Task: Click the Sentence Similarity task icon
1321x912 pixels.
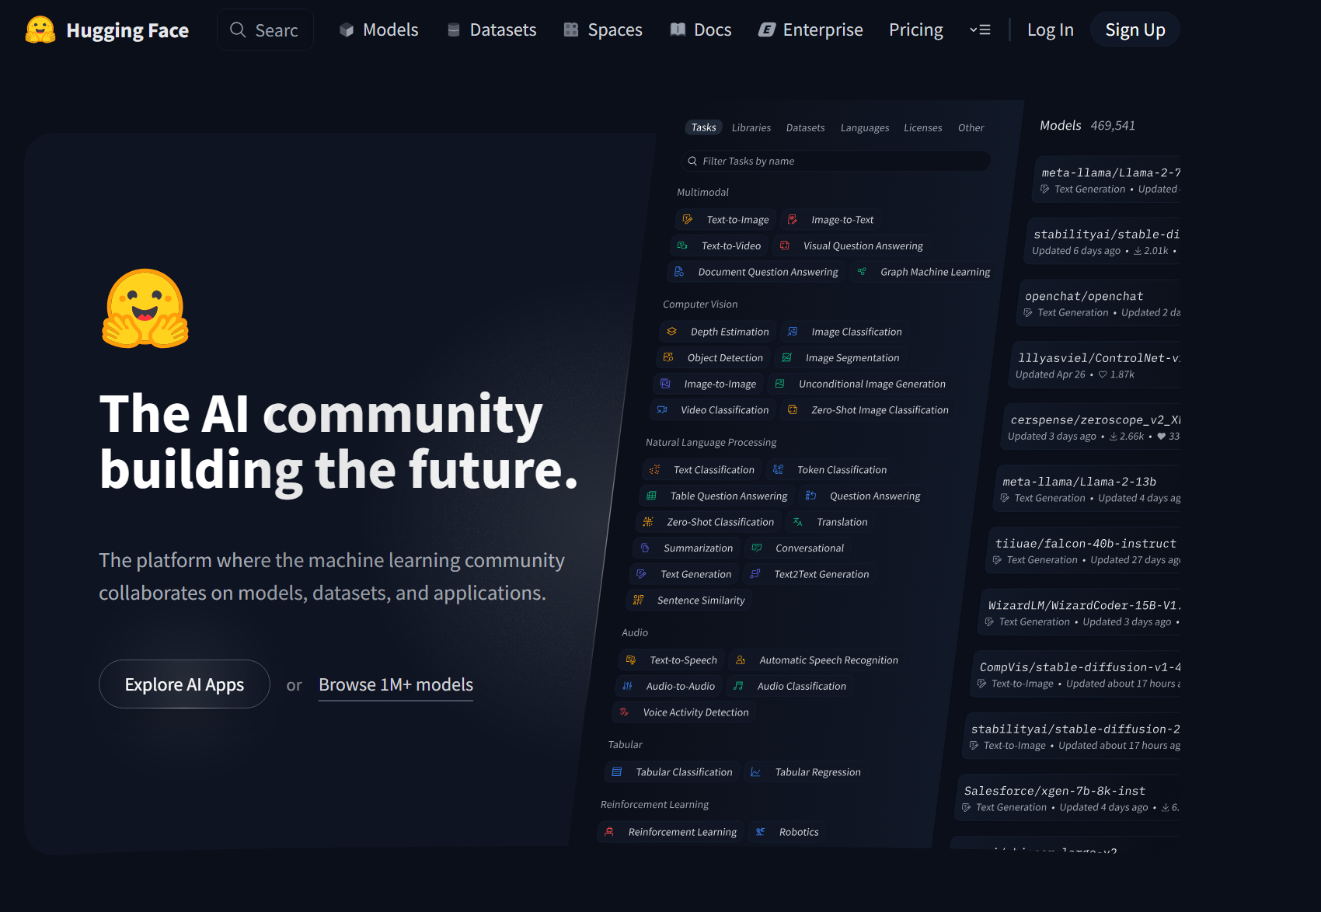Action: pyautogui.click(x=638, y=600)
